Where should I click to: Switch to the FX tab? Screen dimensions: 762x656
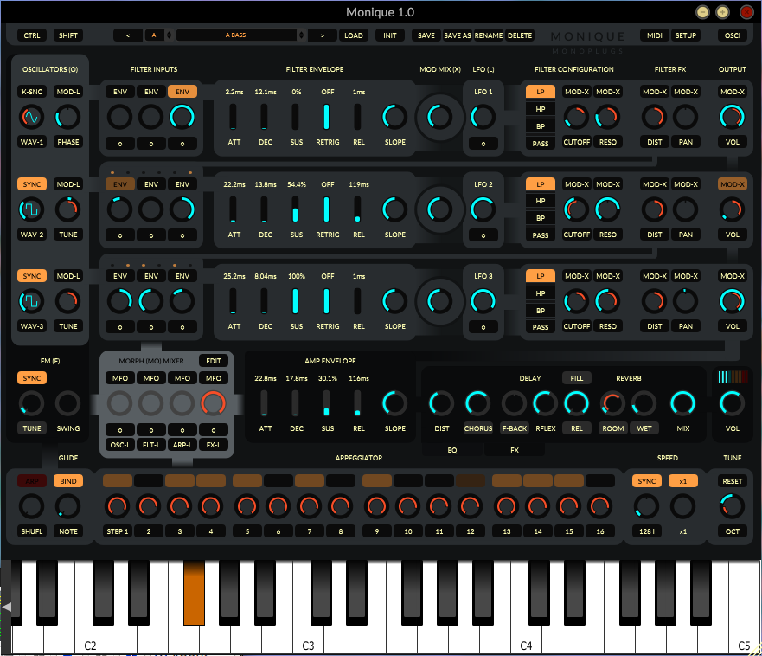coord(515,450)
